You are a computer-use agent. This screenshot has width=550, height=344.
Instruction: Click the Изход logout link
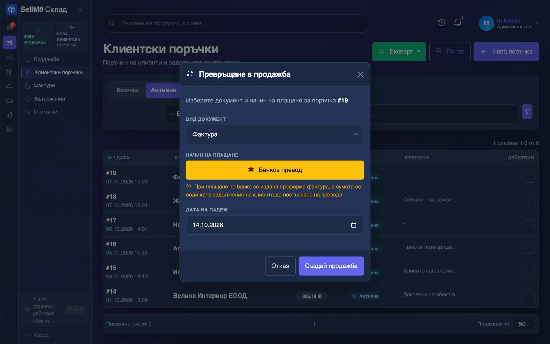37,335
